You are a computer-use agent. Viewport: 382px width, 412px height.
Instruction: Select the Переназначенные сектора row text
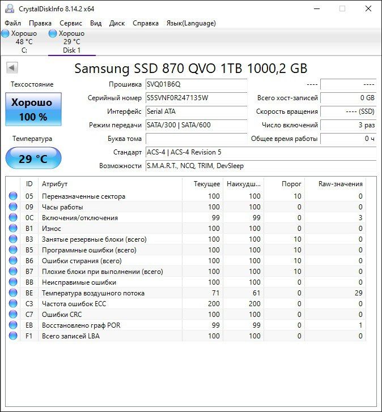pyautogui.click(x=83, y=196)
